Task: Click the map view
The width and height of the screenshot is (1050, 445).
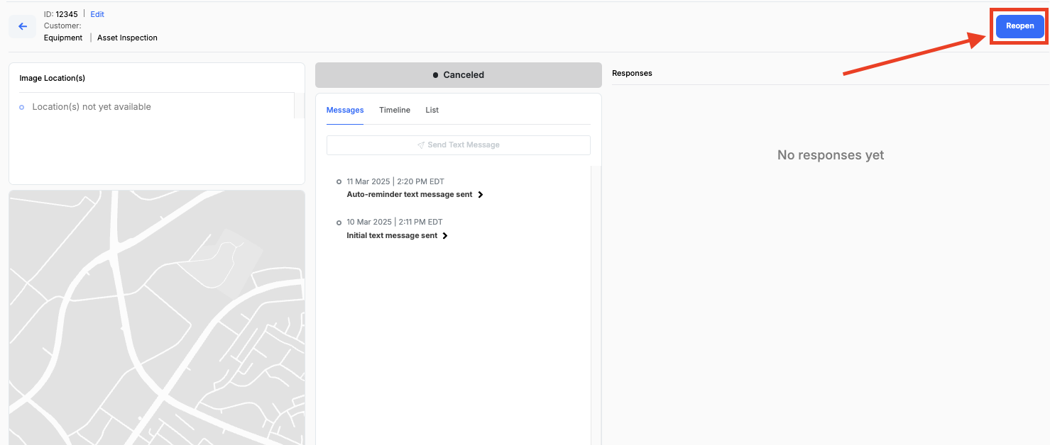Action: [157, 317]
